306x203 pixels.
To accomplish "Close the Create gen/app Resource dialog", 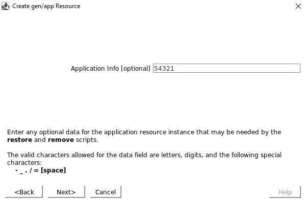I will coord(298,6).
